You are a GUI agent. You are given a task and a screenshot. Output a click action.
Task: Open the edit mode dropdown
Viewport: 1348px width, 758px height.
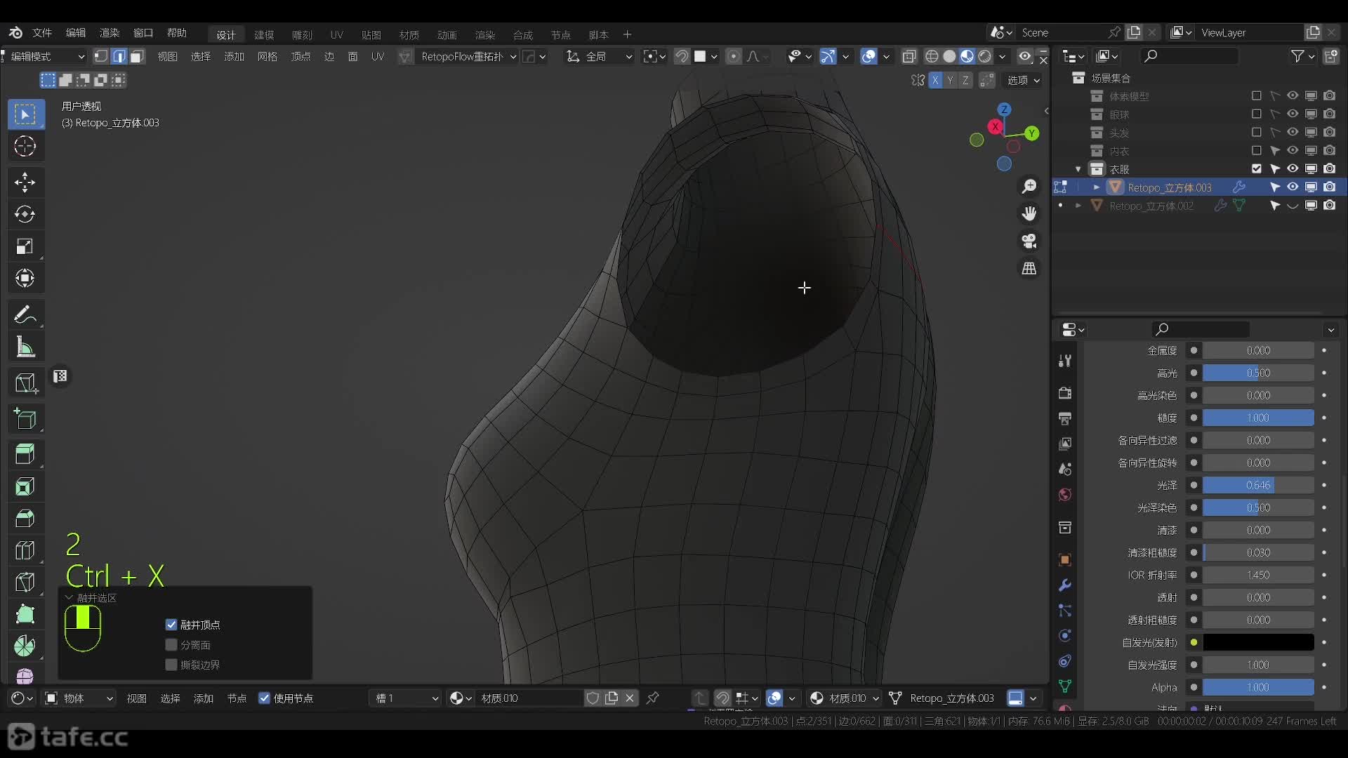pos(46,56)
